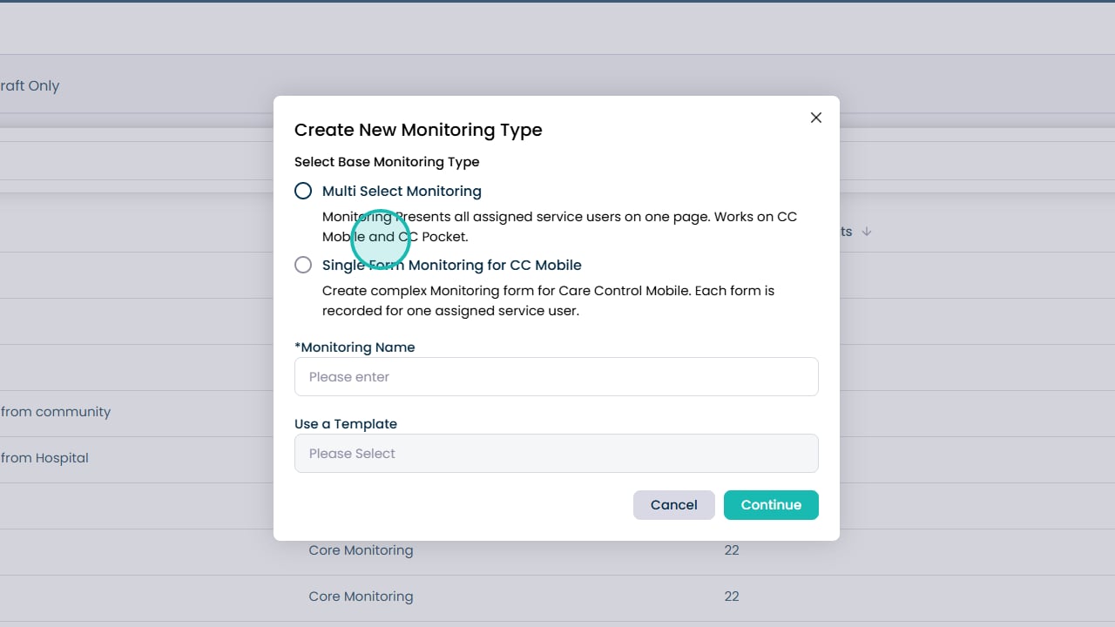
Task: Click the 'from Hospital' row in background
Action: click(45, 458)
